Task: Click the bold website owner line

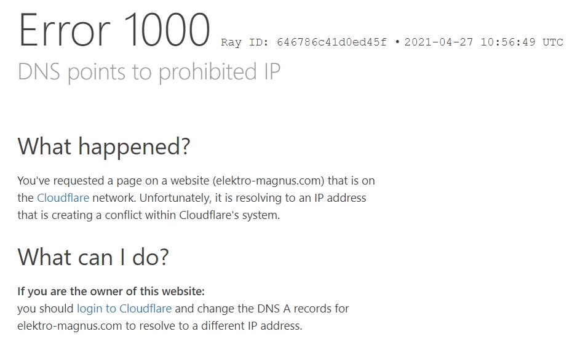Action: [x=111, y=292]
